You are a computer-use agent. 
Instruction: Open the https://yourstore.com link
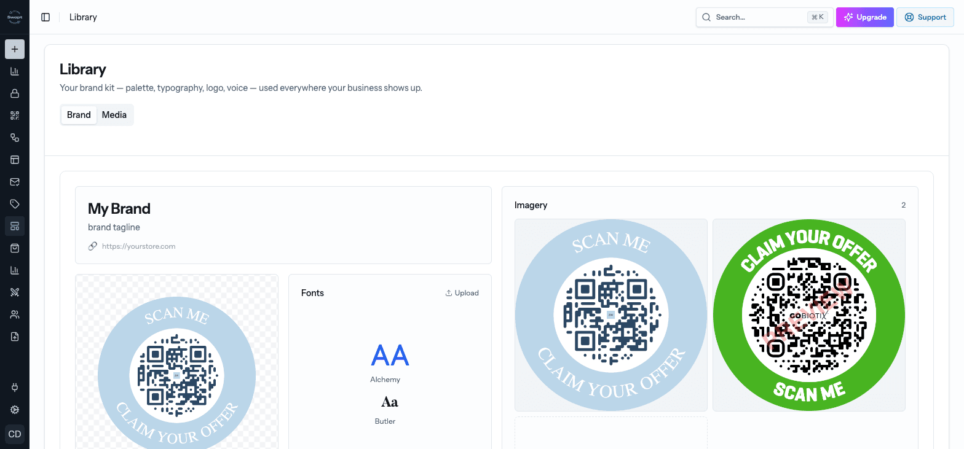(138, 246)
